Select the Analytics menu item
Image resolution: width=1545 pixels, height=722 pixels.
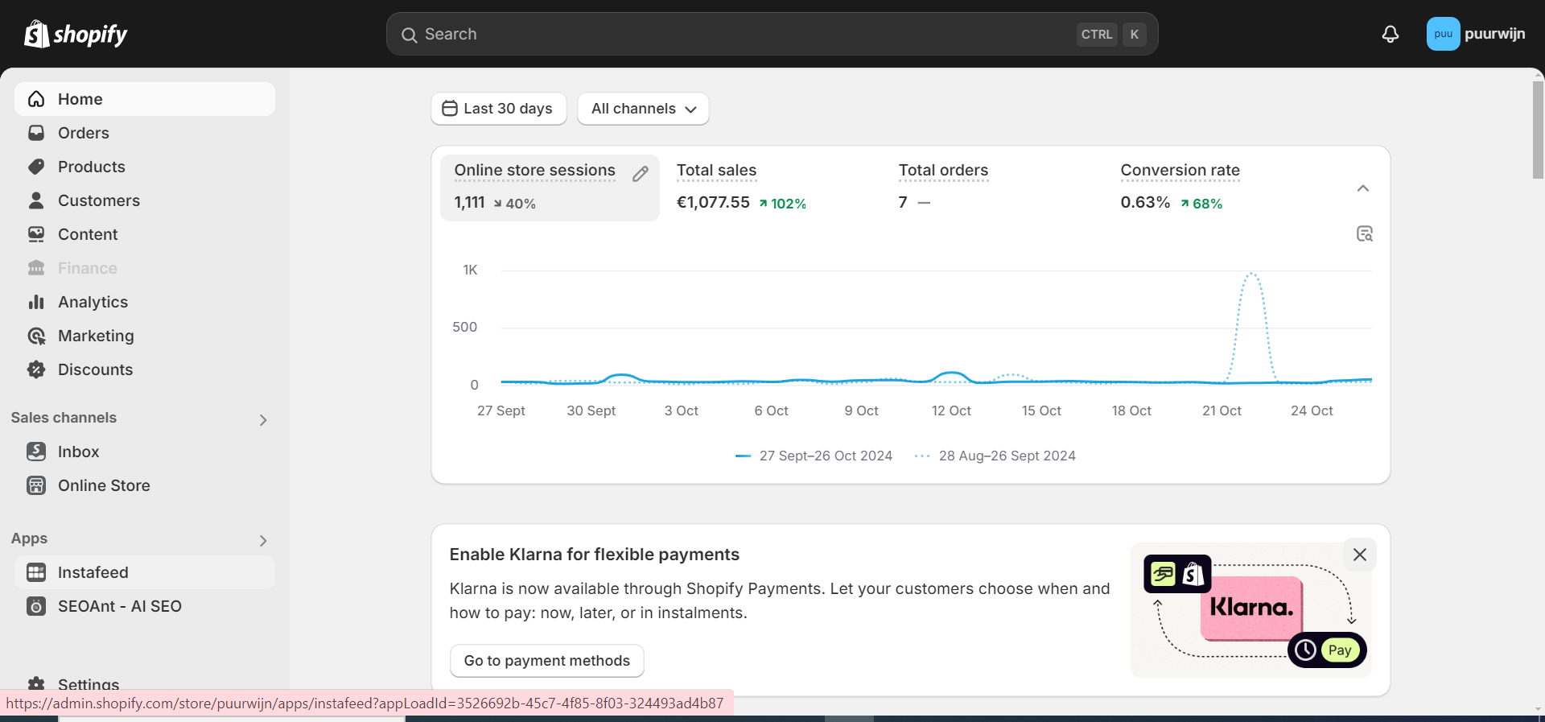click(93, 302)
